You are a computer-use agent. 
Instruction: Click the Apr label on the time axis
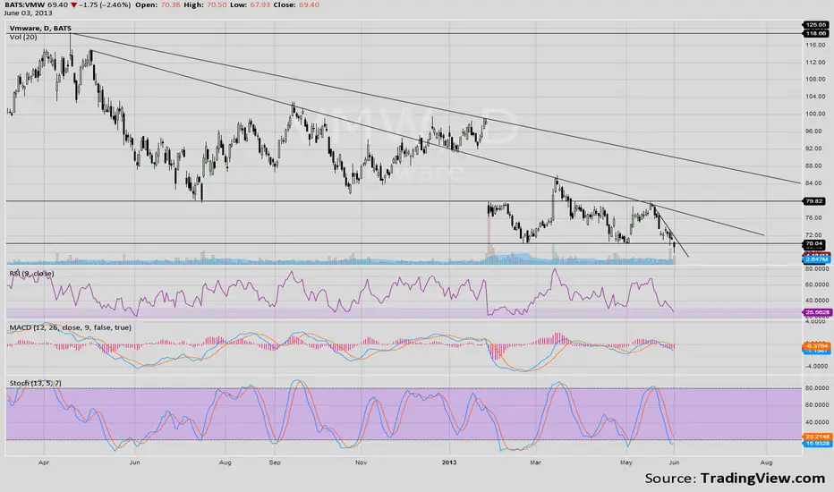44,462
